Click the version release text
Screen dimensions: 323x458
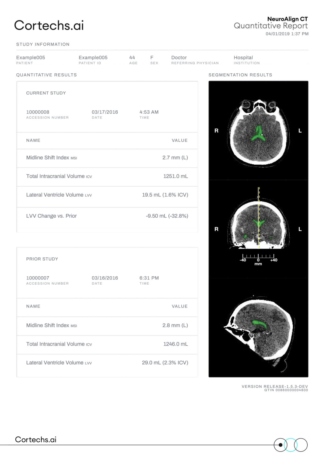point(275,387)
